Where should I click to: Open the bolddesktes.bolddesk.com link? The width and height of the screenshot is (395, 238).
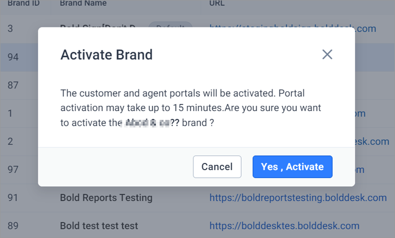285,226
